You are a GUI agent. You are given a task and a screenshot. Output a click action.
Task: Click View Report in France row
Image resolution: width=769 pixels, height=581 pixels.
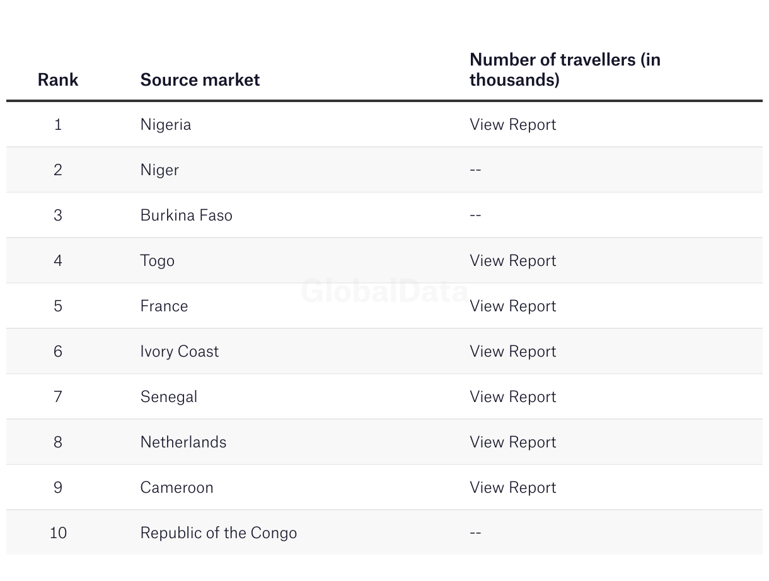[512, 306]
